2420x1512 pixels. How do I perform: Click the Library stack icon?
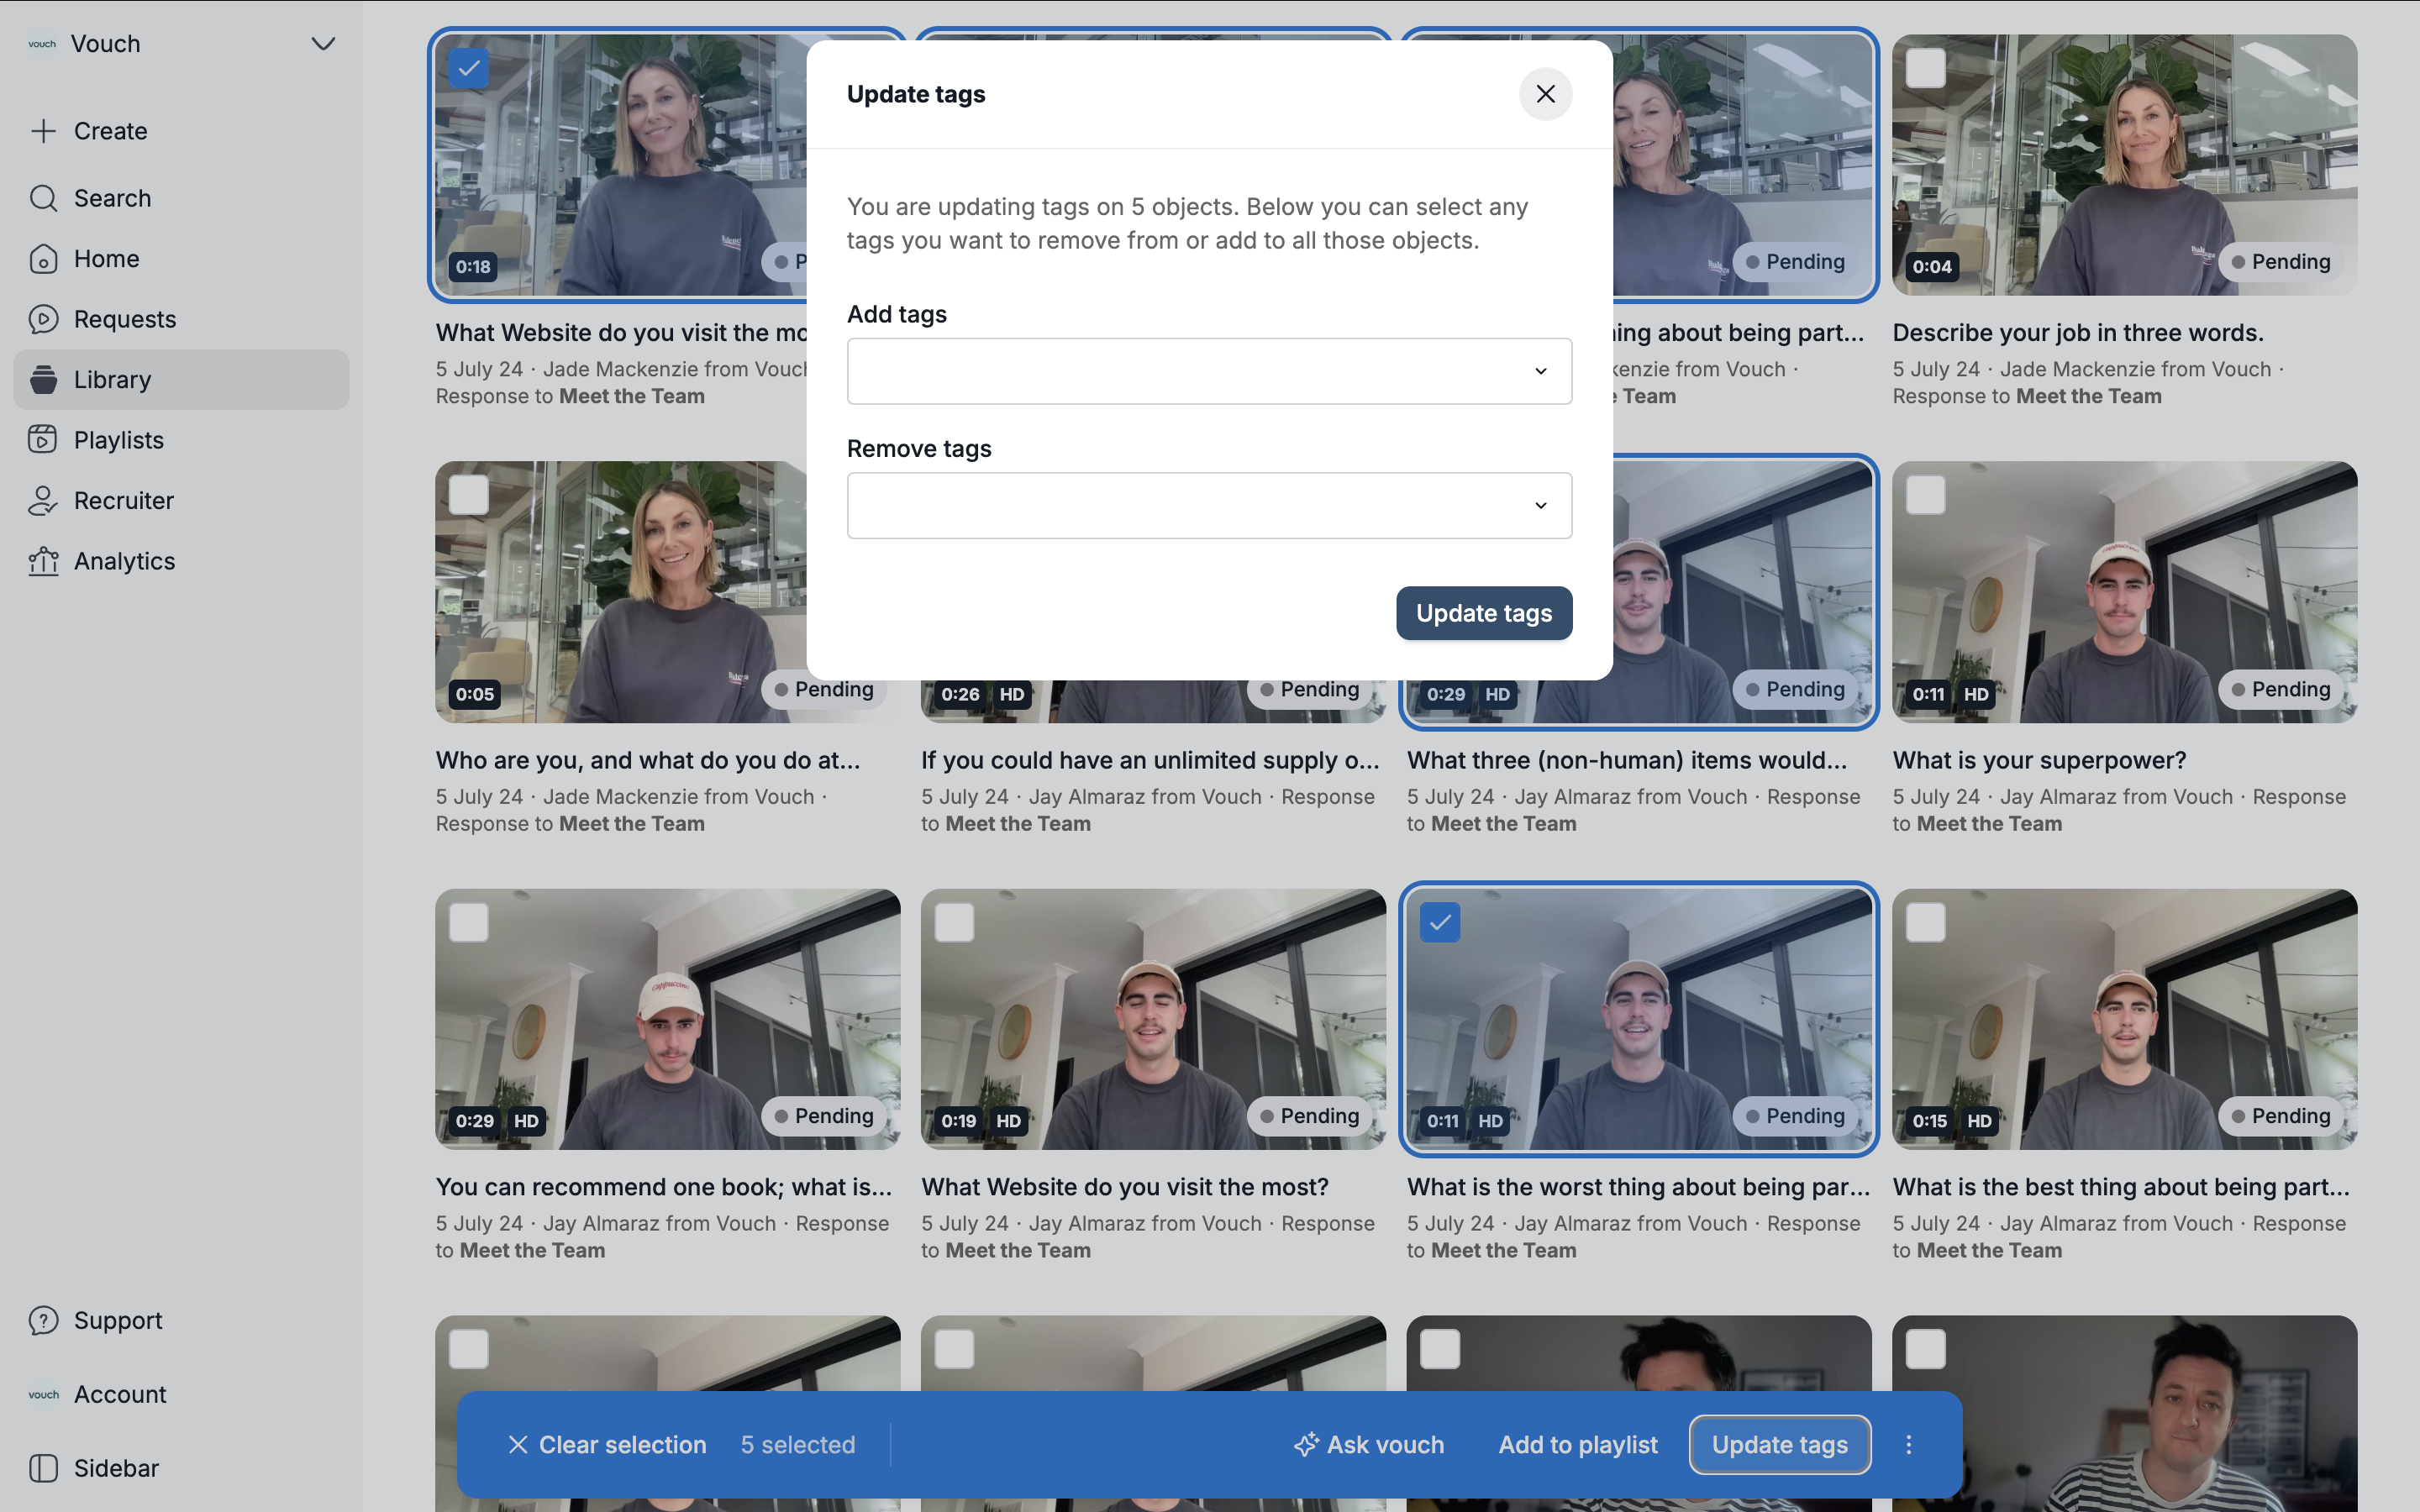pyautogui.click(x=43, y=380)
